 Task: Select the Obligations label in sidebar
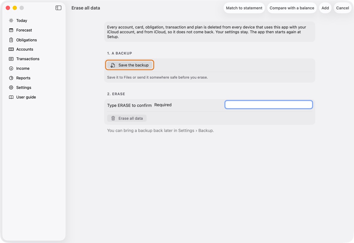[x=26, y=40]
